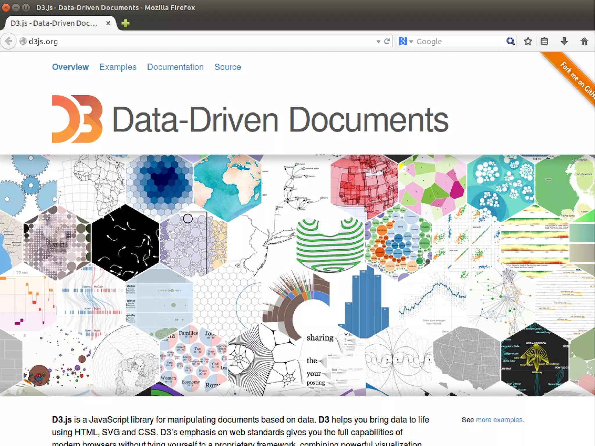Open the black tadpoles animation hexagon thumbnail
The image size is (595, 446).
tap(125, 243)
